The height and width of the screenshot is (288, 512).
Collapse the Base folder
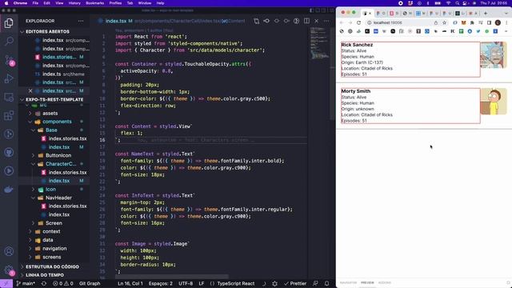coord(51,130)
